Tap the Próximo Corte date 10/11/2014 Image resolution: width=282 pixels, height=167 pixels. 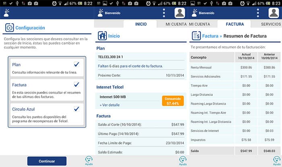pos(175,75)
